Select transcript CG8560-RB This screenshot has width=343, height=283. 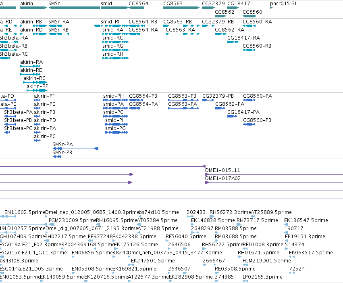click(257, 46)
